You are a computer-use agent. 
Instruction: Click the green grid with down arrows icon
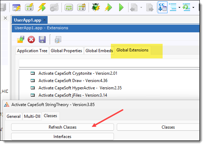coord(69,8)
